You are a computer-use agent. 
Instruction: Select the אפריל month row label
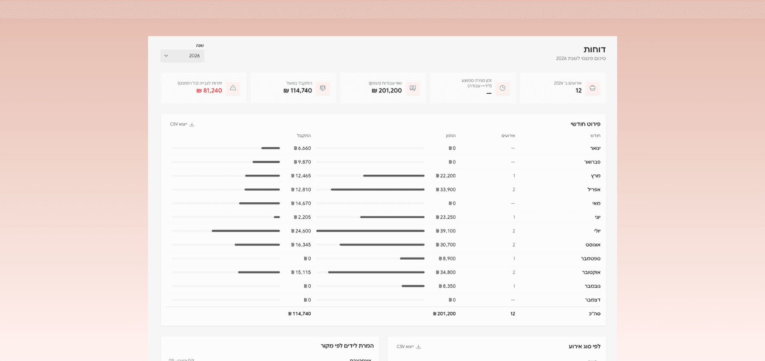[x=594, y=190]
